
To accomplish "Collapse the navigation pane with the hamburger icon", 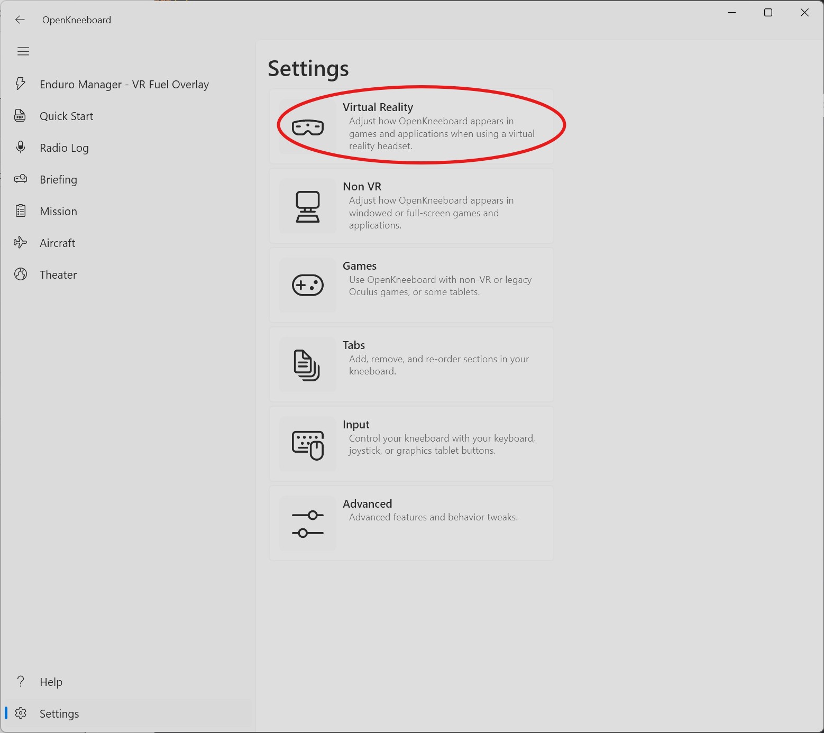I will click(x=23, y=51).
